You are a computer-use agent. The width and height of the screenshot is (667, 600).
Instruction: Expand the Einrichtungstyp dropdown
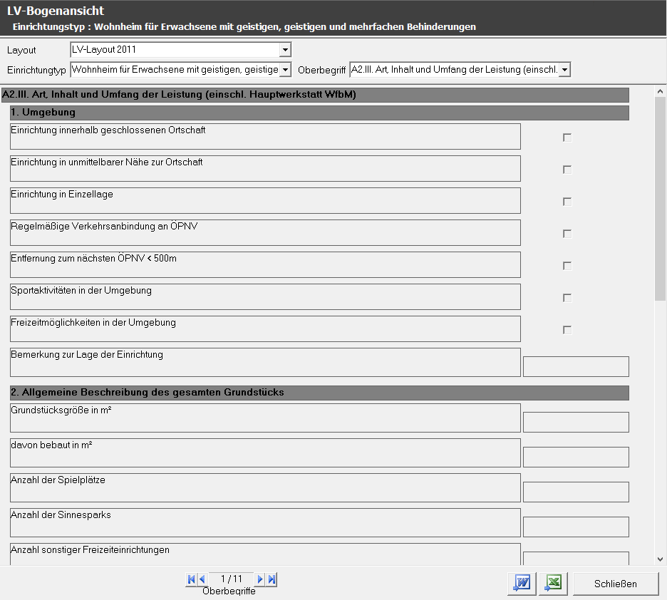[x=285, y=69]
